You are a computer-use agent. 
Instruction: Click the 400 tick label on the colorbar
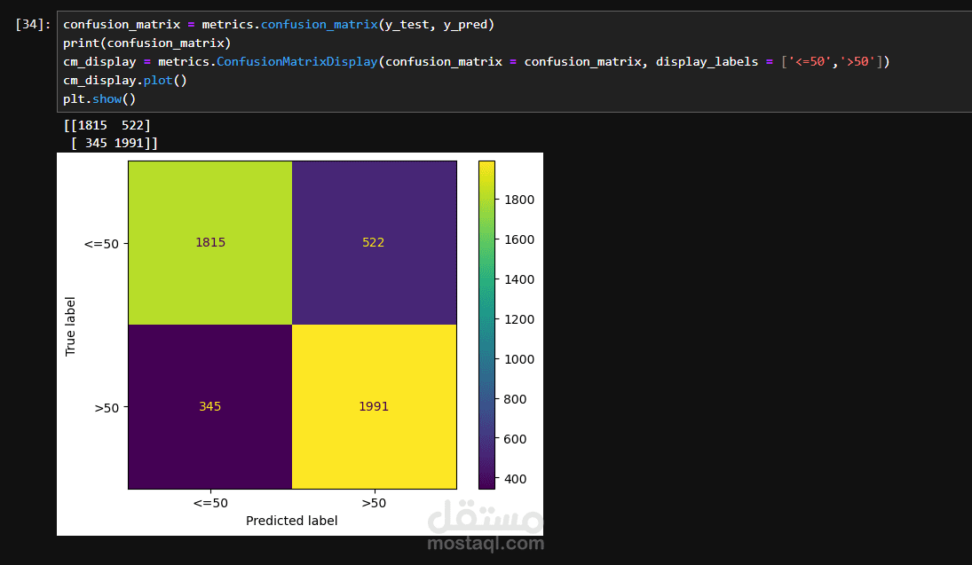[x=516, y=479]
